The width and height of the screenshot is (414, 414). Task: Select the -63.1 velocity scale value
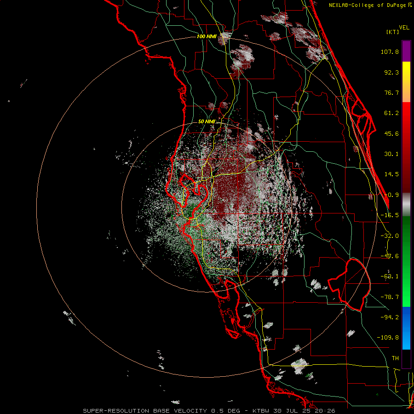tap(390, 276)
